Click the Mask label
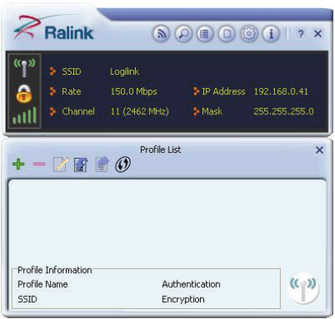Viewport: 335px width, 319px height. 212,112
